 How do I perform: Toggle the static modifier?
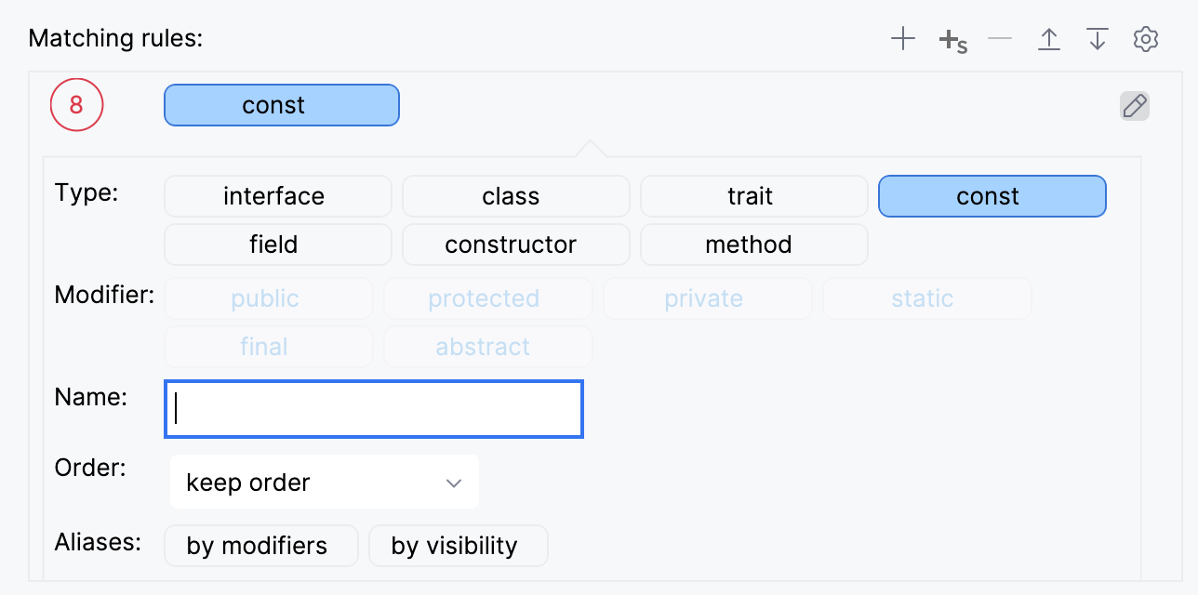click(x=923, y=298)
